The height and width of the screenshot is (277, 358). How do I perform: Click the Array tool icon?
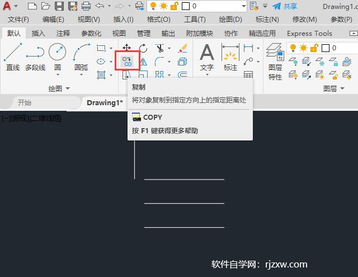click(159, 74)
